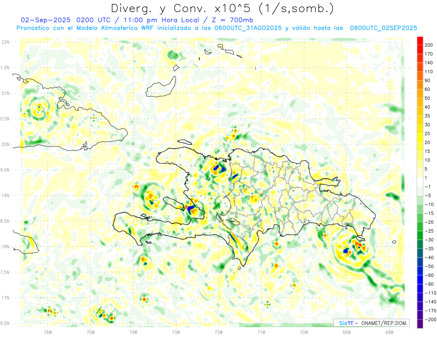The image size is (437, 337).
Task: Click the "22N" latitude label
Action: [5, 42]
